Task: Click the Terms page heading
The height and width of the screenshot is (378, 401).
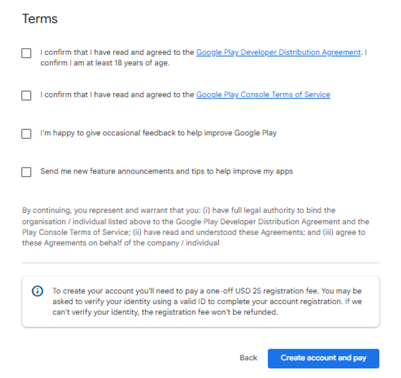Action: tap(40, 19)
